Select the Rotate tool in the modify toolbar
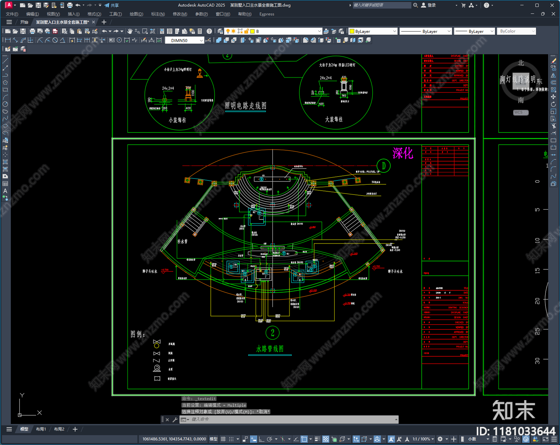 (553, 104)
